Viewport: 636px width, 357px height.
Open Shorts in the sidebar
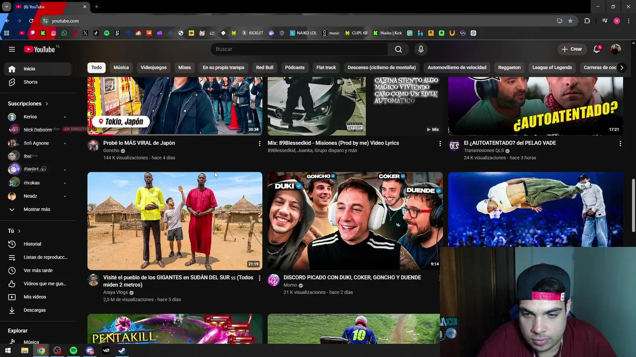[x=38, y=82]
